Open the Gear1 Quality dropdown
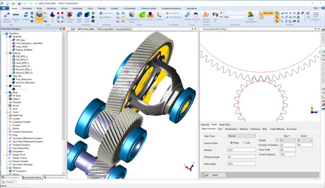This screenshot has width=325, height=188. tap(288, 140)
